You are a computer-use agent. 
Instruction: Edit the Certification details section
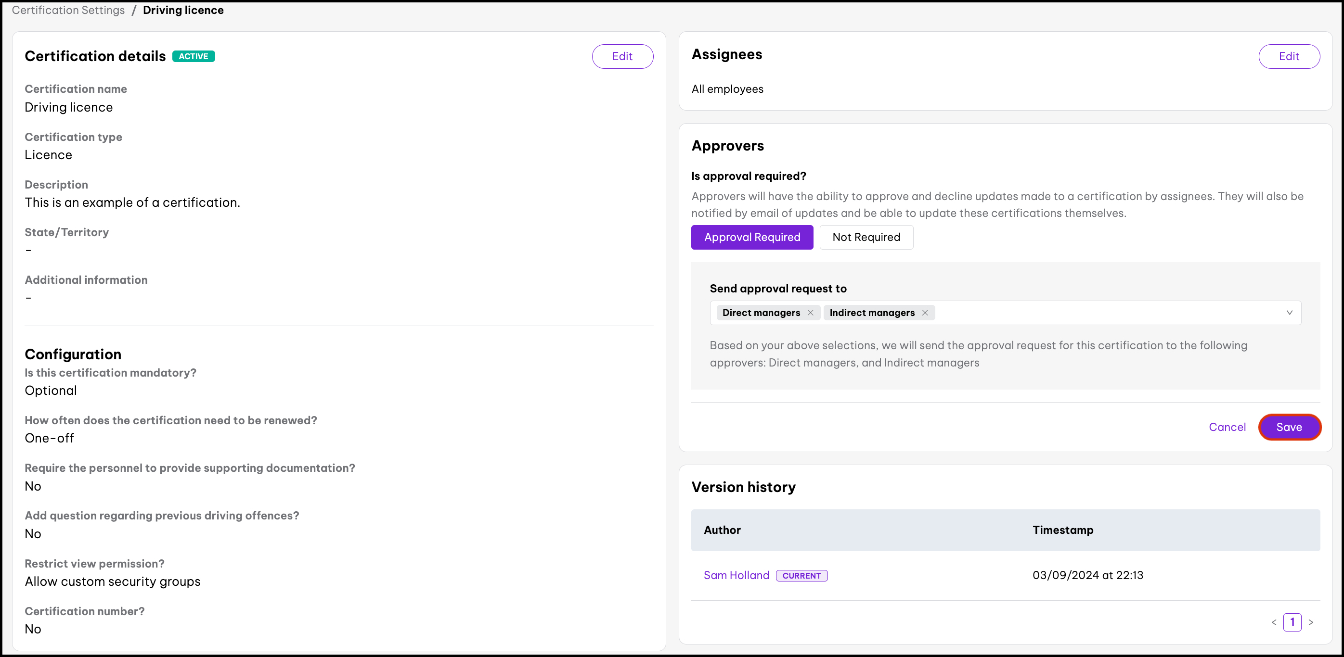(622, 56)
